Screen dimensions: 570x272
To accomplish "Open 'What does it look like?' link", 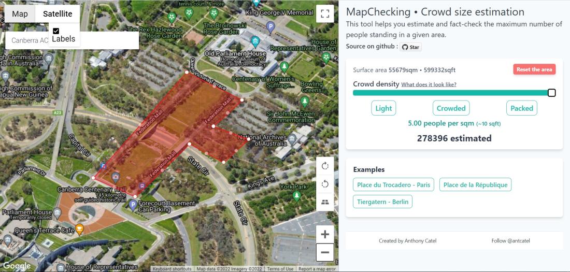I will [429, 84].
